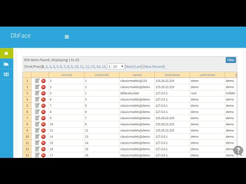Edit record in row 2
This screenshot has width=246, height=184.
pos(37,87)
